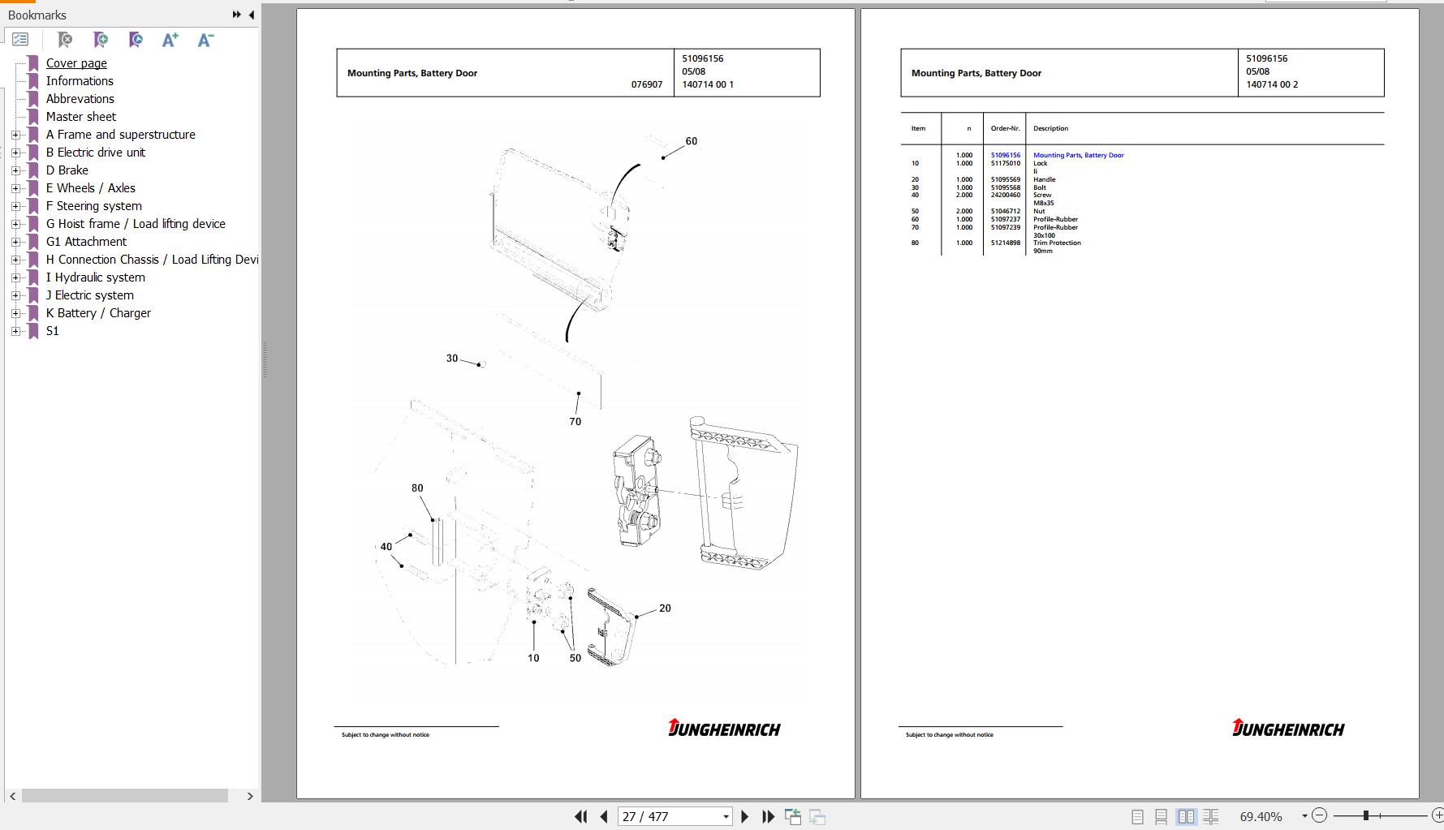Viewport: 1444px width, 830px height.
Task: Expand A Frame and superstructure bookmark
Action: click(15, 135)
